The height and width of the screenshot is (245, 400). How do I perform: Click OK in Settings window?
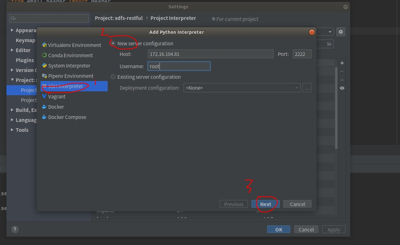279,230
